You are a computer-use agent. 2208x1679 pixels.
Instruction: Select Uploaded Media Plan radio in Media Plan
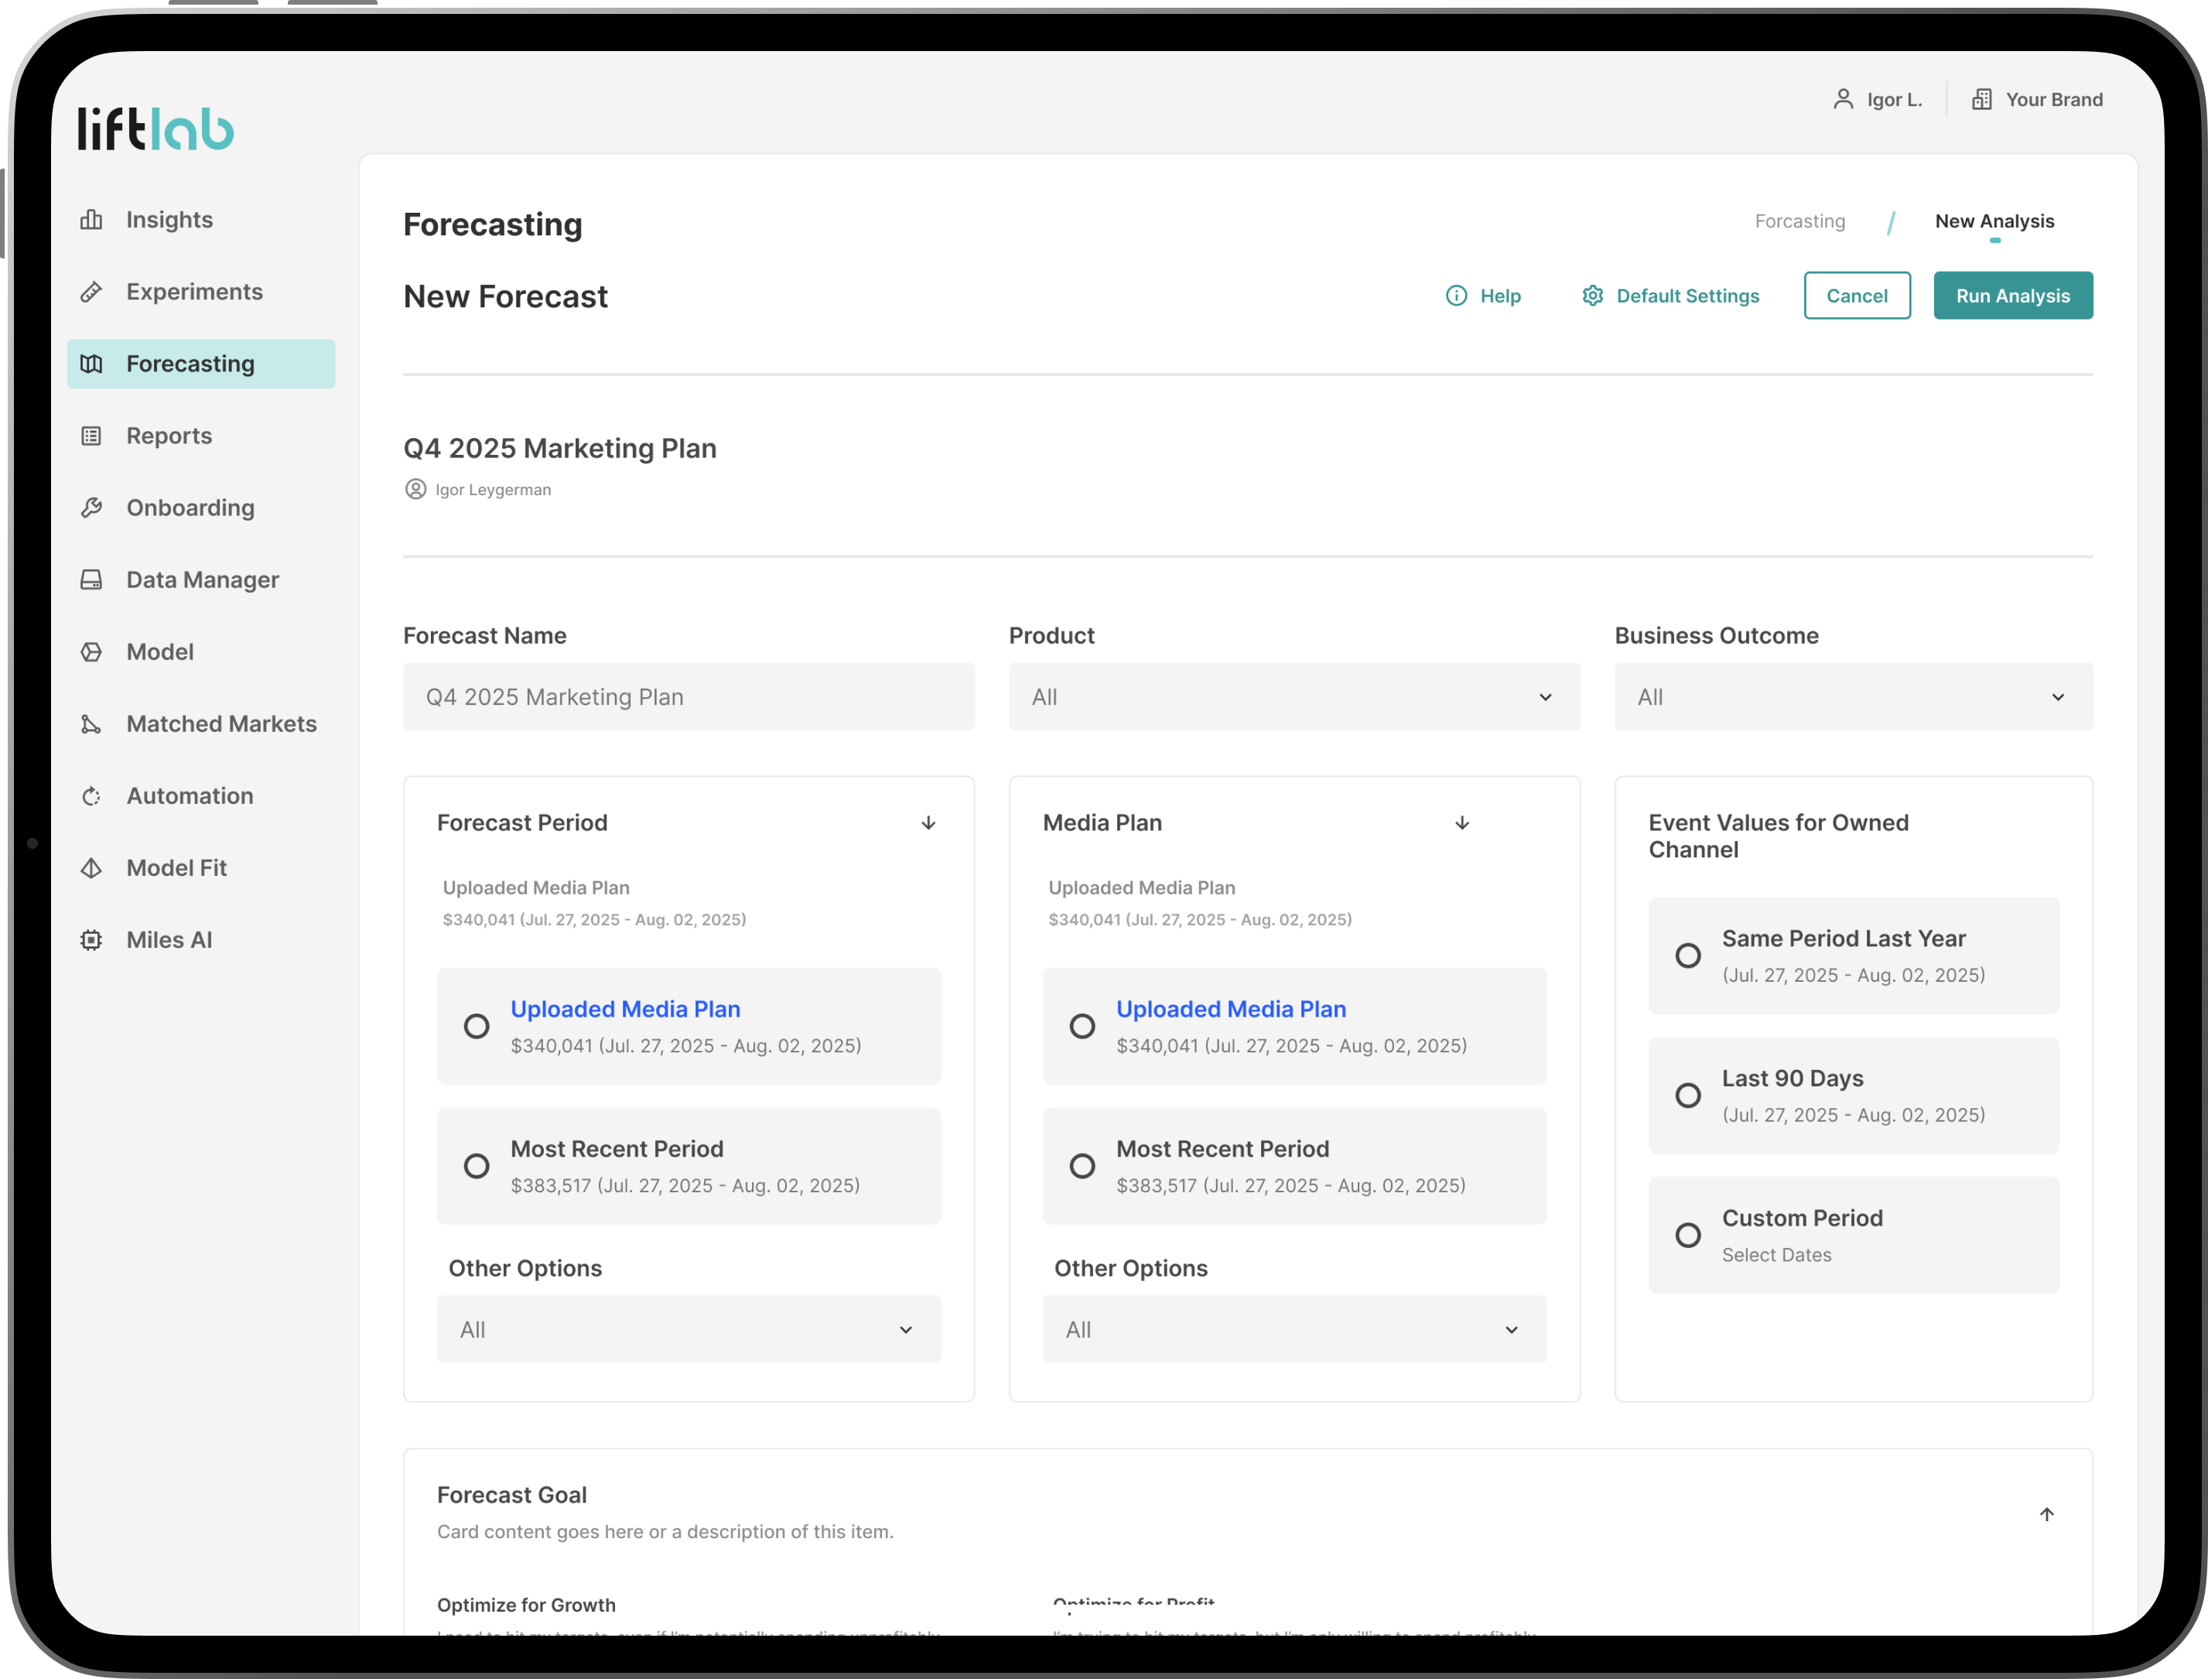[1082, 1025]
